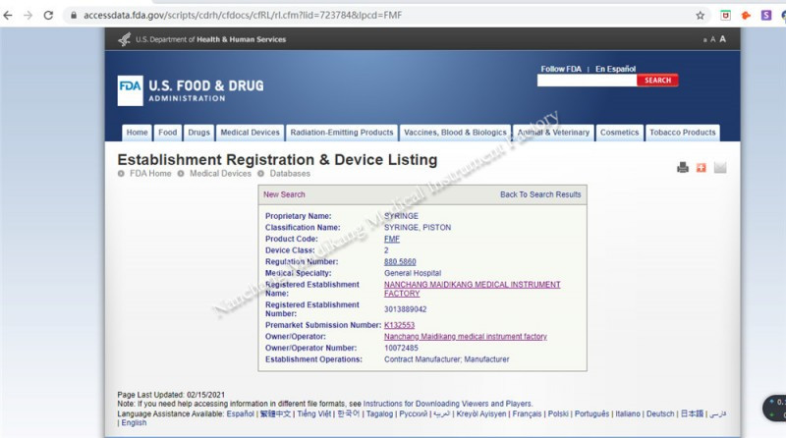
Task: Select Tiếng Việt language link
Action: coord(314,414)
